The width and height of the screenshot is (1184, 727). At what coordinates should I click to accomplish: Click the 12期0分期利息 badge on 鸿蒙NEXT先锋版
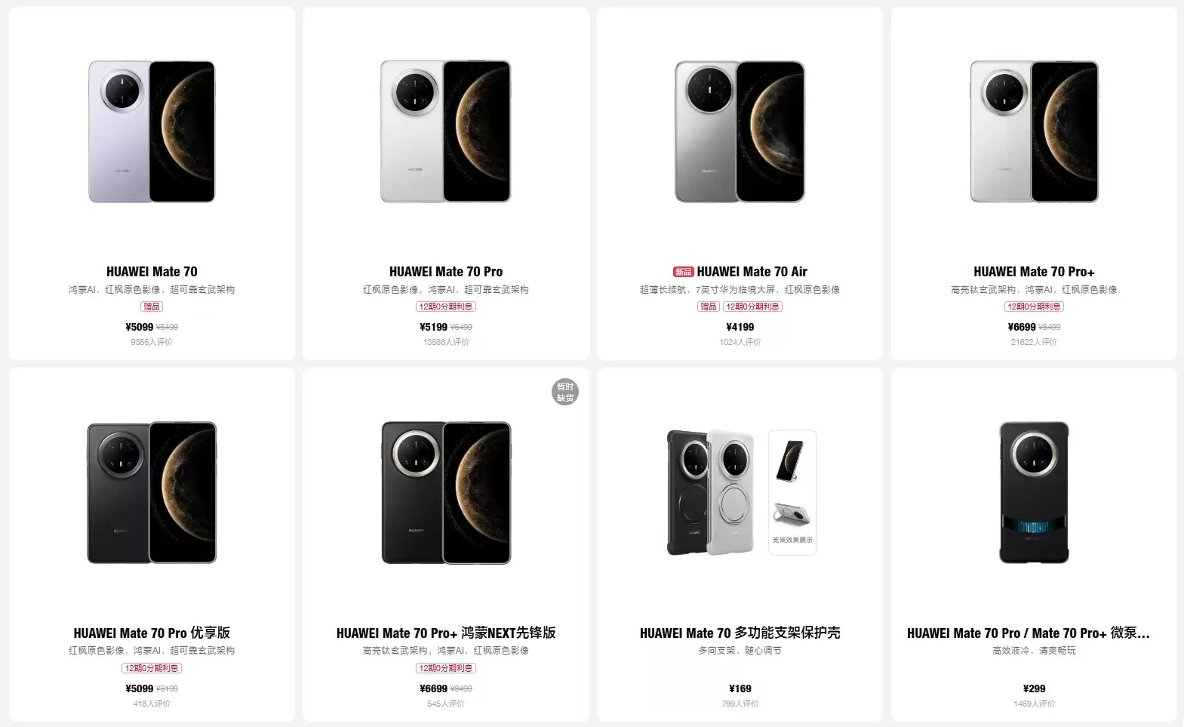tap(444, 667)
